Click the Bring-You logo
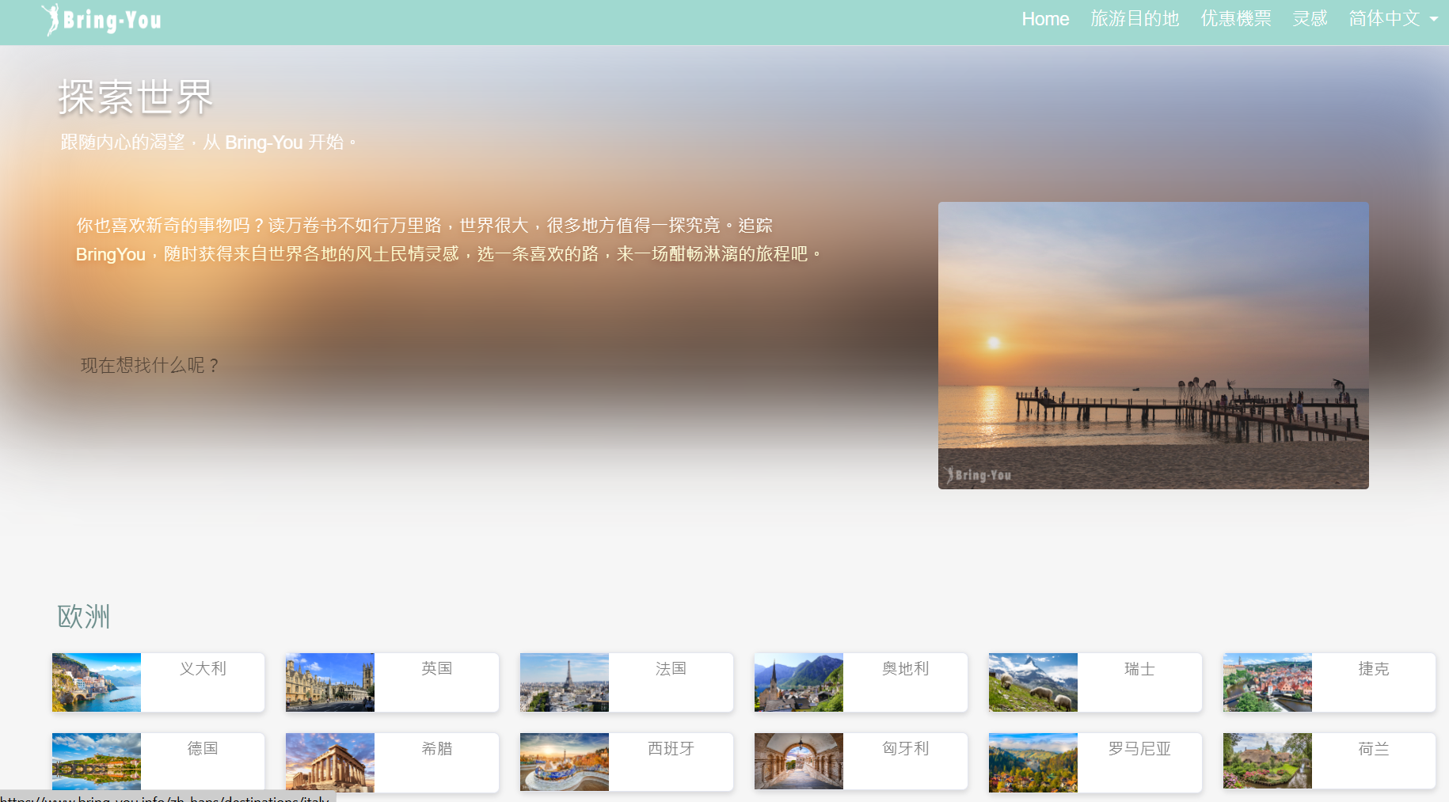The width and height of the screenshot is (1449, 802). click(101, 19)
